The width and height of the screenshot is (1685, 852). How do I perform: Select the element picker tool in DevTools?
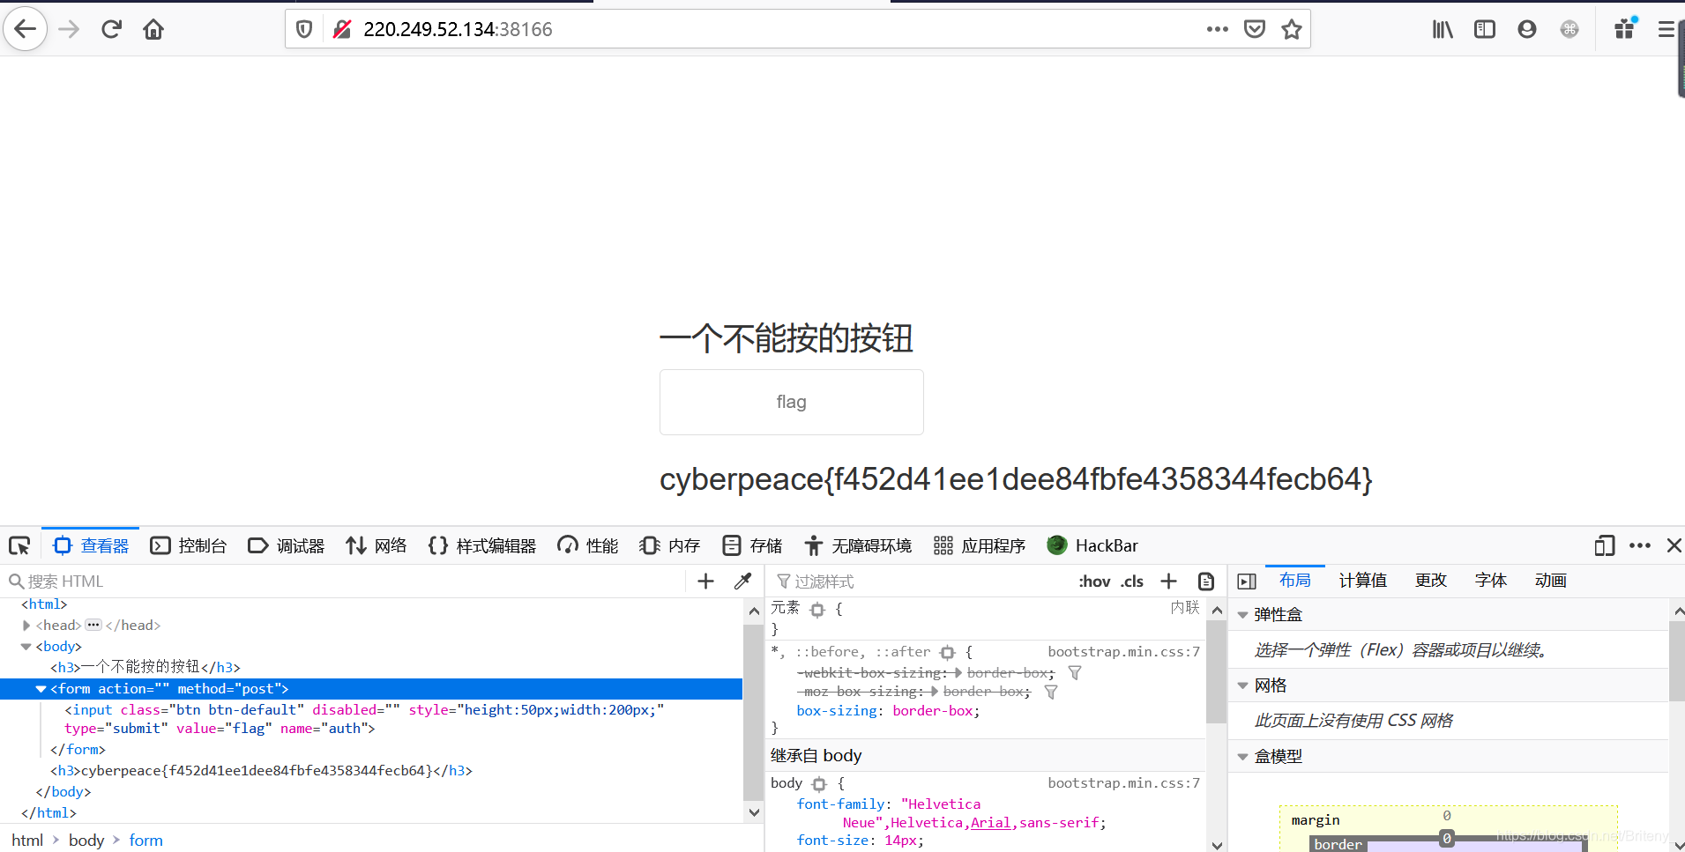click(19, 545)
